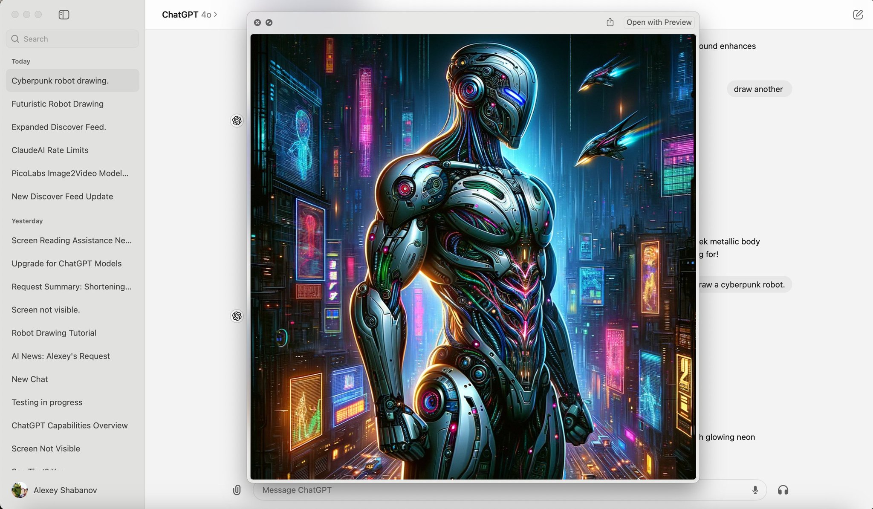Click the 'h glowing neon' reply text
The height and width of the screenshot is (509, 873).
pos(727,437)
